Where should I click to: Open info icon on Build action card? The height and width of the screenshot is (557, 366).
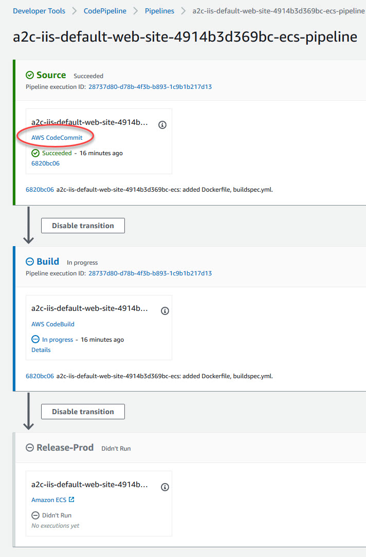pos(165,311)
